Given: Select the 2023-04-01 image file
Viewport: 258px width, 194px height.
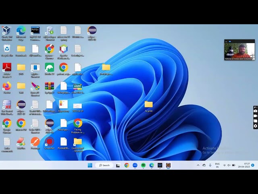Looking at the screenshot, I should pos(77,106).
